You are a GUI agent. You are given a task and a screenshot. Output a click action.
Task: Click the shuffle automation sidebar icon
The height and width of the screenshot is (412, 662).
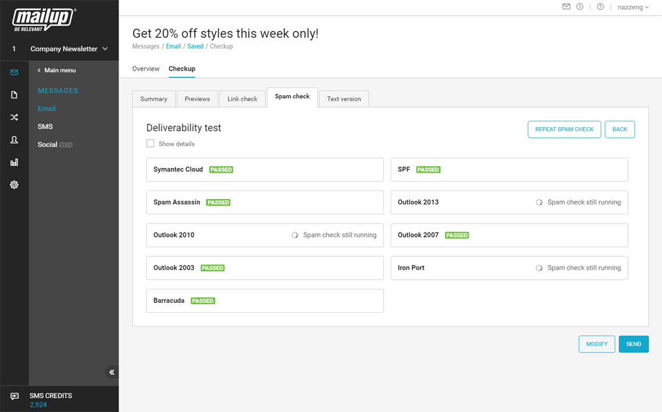coord(14,118)
